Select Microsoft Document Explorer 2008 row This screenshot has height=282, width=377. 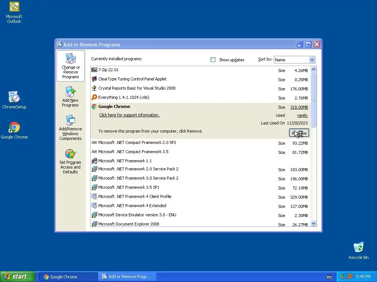point(201,224)
